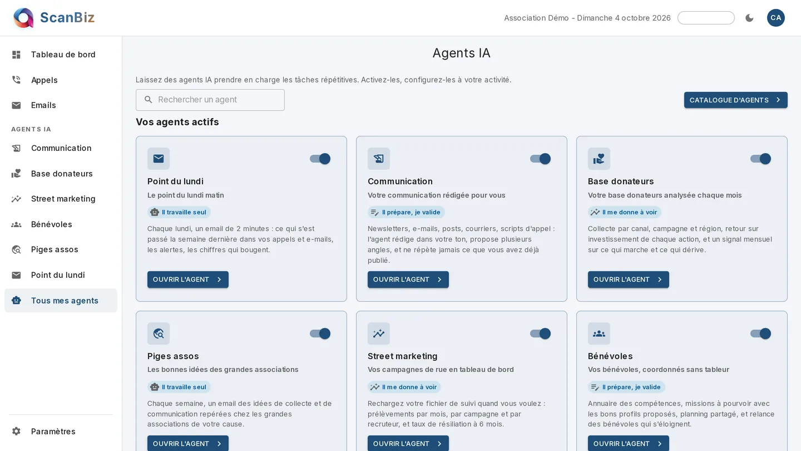Click the Piges assos card icon
This screenshot has width=801, height=451.
coord(159,334)
